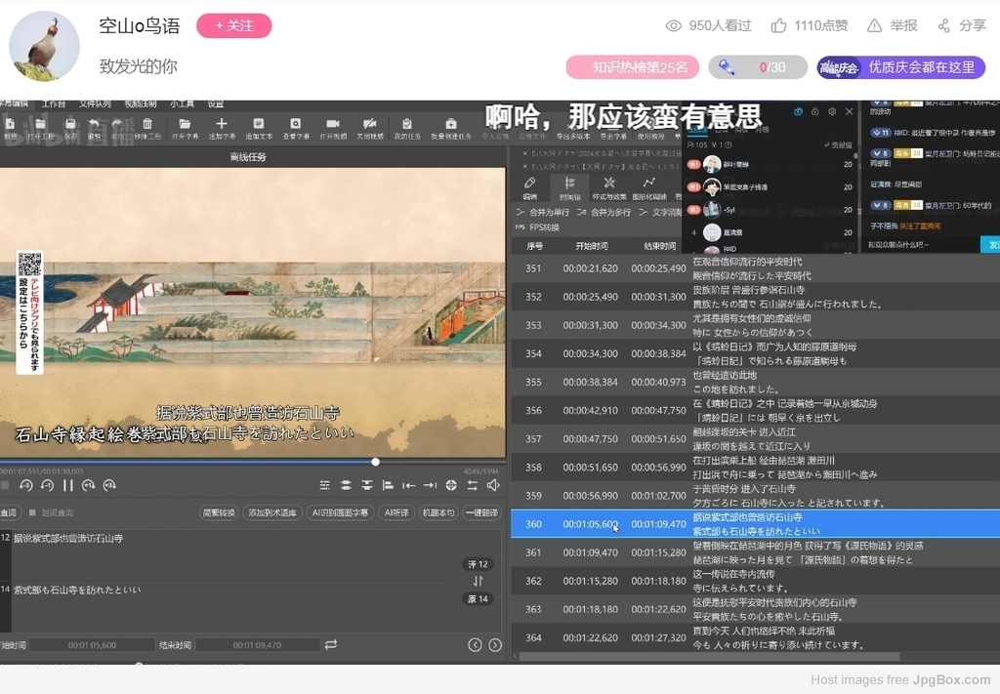1000x694 pixels.
Task: Follow the streamer with the pink 关注 button
Action: (x=234, y=25)
